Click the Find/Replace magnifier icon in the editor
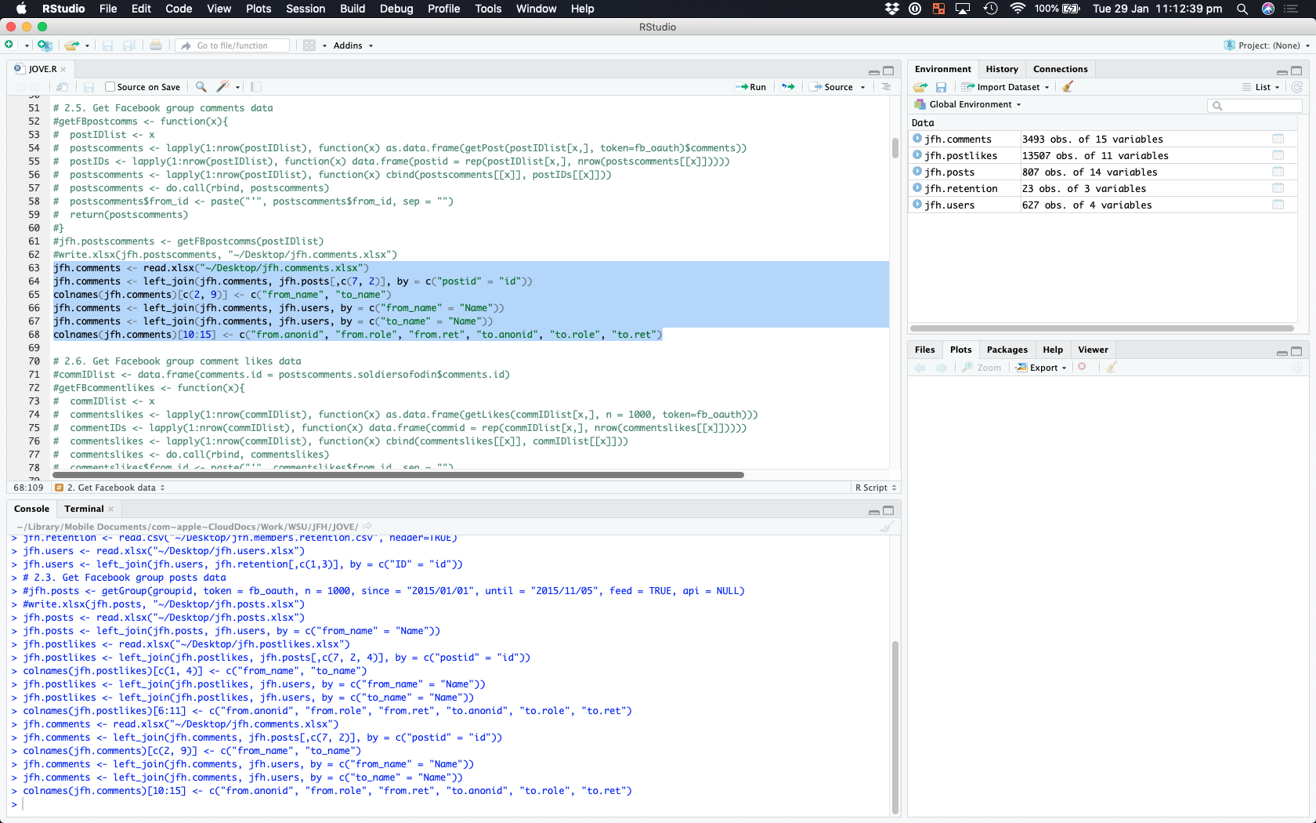Screen dimensions: 1316x823 coord(201,87)
